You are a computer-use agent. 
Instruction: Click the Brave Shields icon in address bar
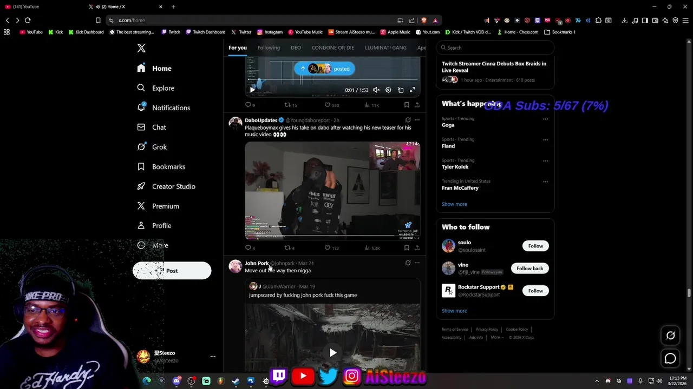[424, 21]
